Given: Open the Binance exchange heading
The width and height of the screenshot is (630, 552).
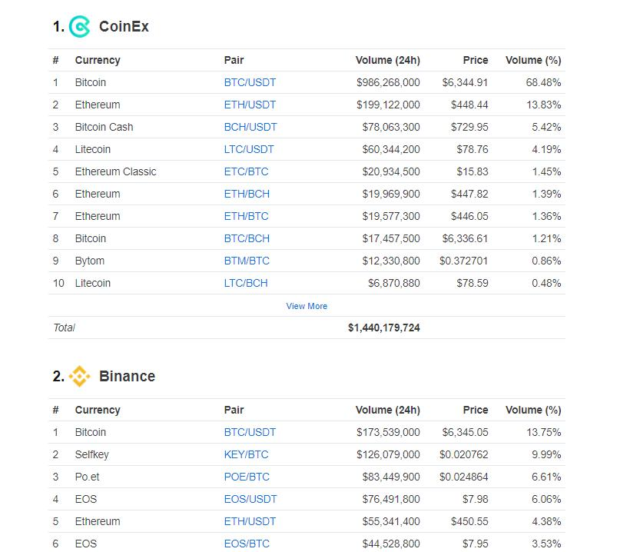Looking at the screenshot, I should coord(127,377).
